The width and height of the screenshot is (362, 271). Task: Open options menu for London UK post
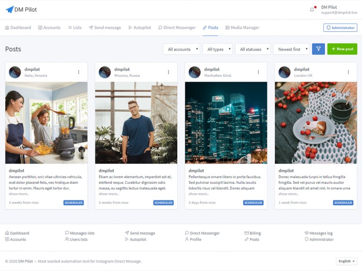coord(348,72)
